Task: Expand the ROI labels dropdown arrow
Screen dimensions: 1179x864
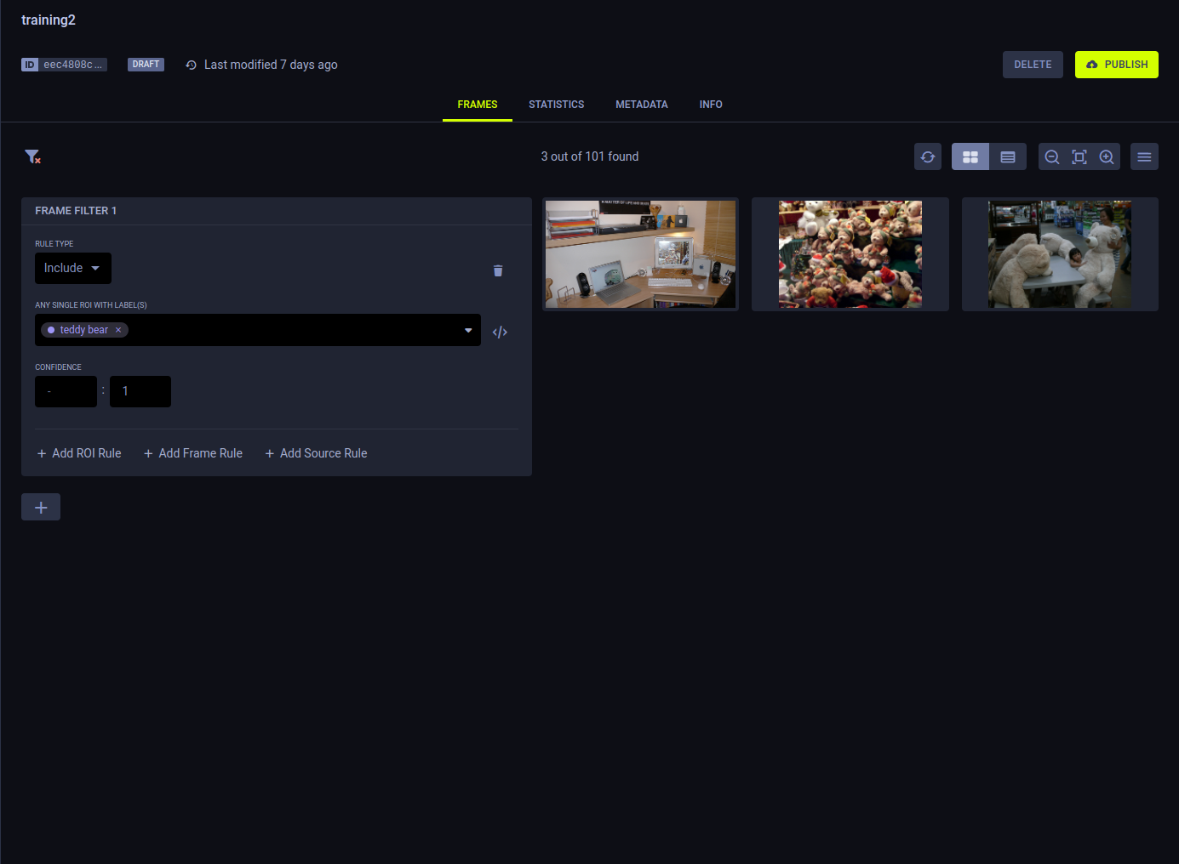Action: (x=468, y=330)
